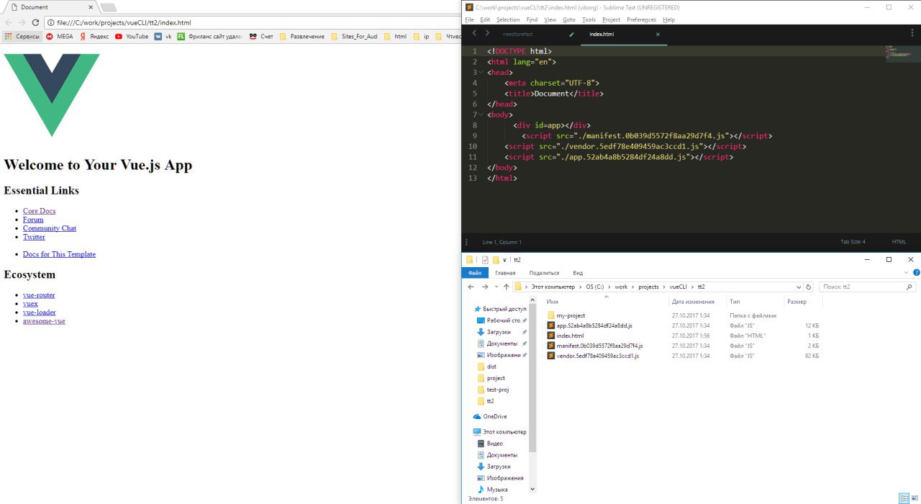This screenshot has height=504, width=921.
Task: Close the index.html tab in Sublime
Action: 658,34
